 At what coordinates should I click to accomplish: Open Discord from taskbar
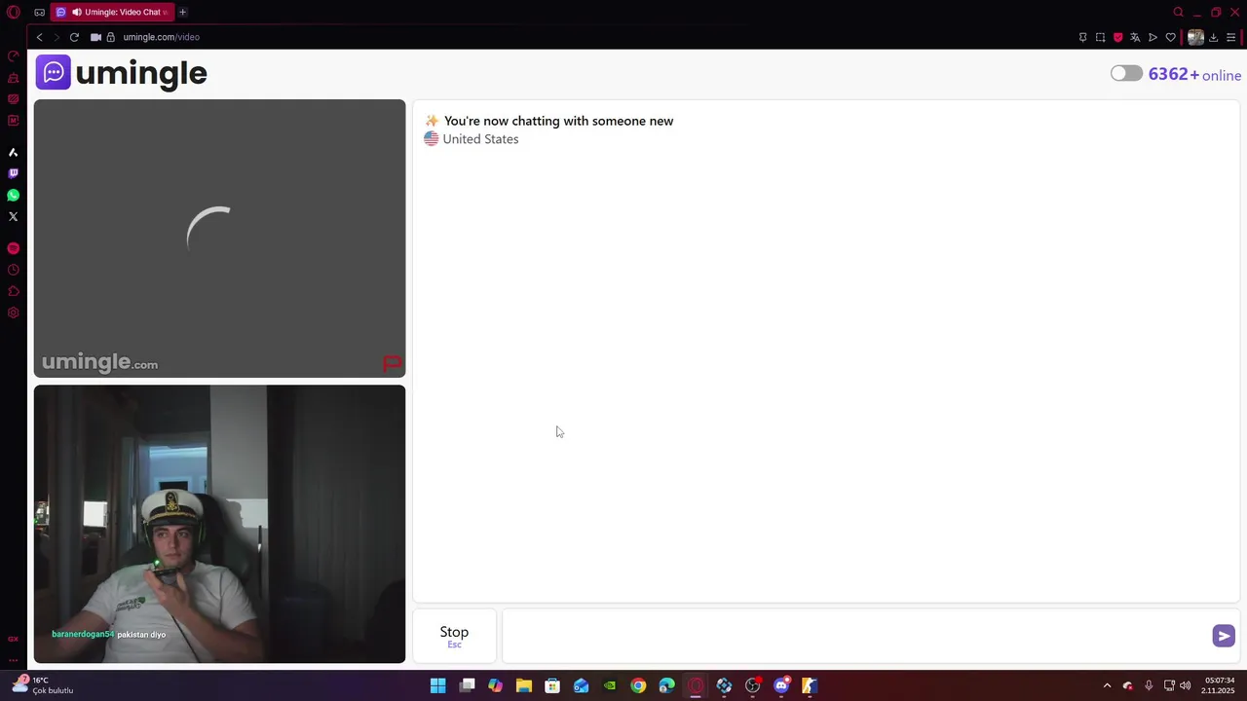[x=781, y=685]
